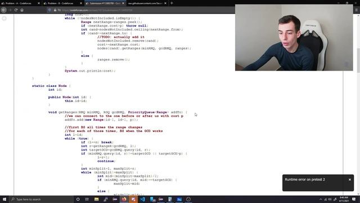Open the browser home page

coord(22,10)
